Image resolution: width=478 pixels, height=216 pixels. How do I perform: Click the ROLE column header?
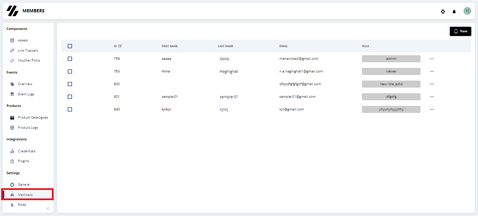pos(365,46)
